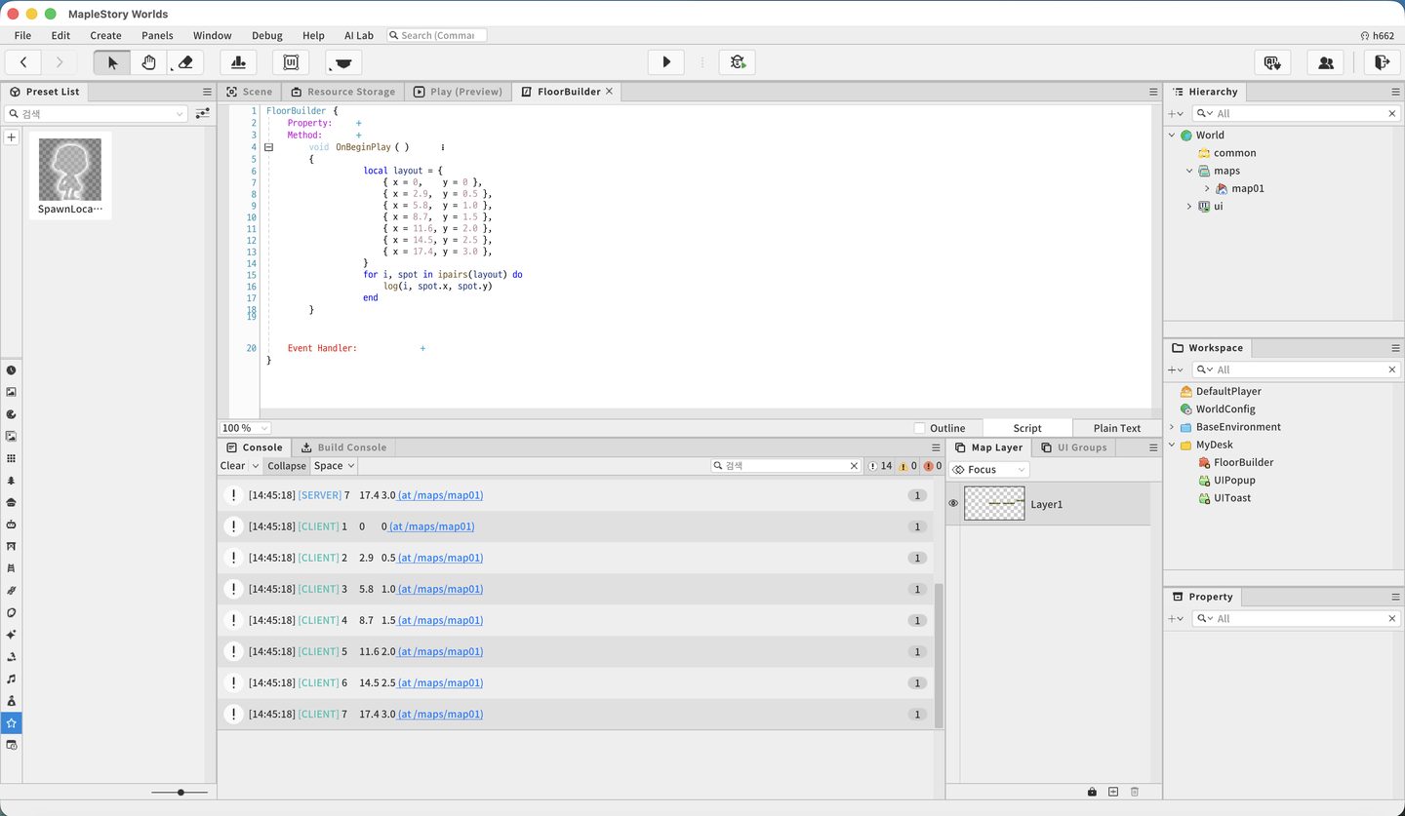The height and width of the screenshot is (816, 1405).
Task: Open the Panels menu
Action: [157, 35]
